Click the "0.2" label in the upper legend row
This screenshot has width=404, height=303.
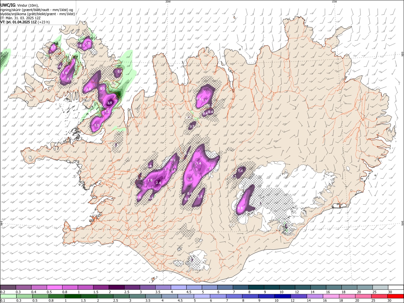point(3,292)
